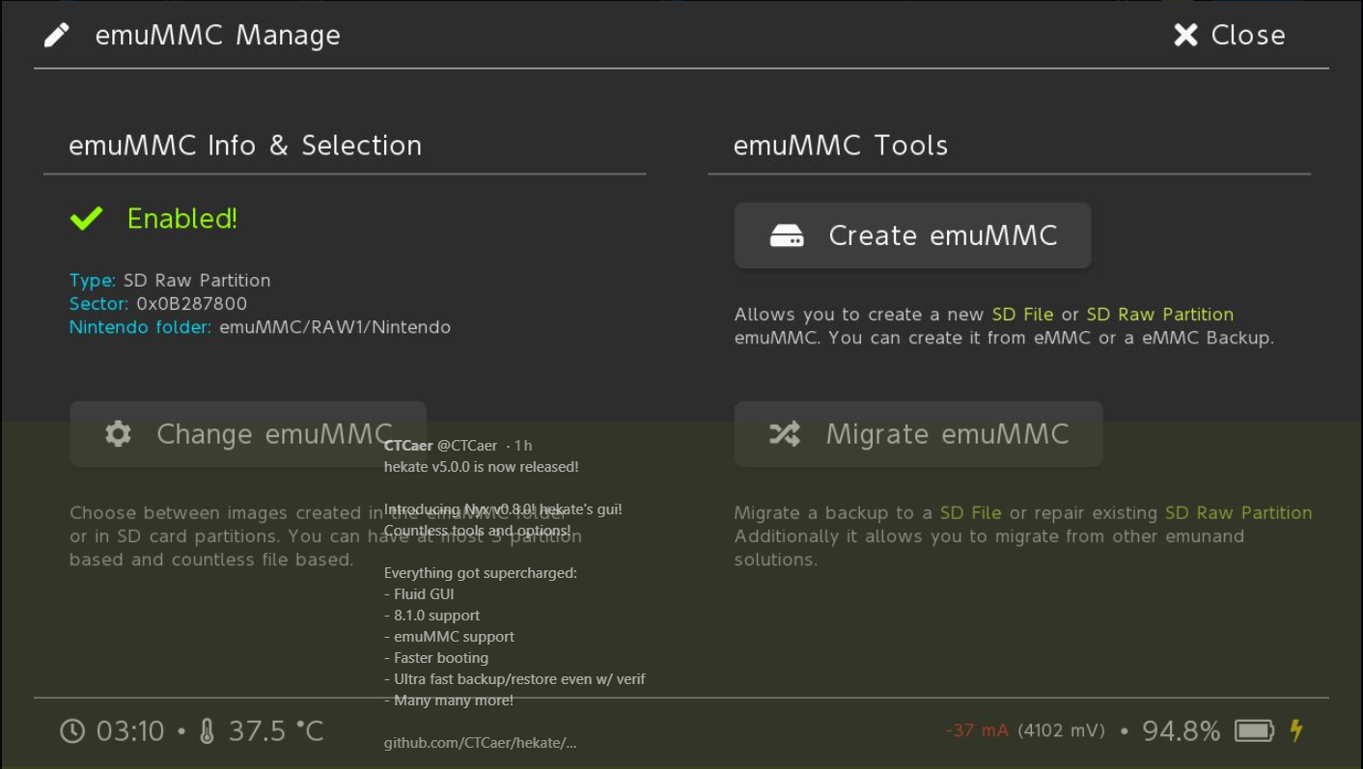Click the emuMMC/RAW1/Nintendo folder path
The width and height of the screenshot is (1363, 769).
[335, 327]
